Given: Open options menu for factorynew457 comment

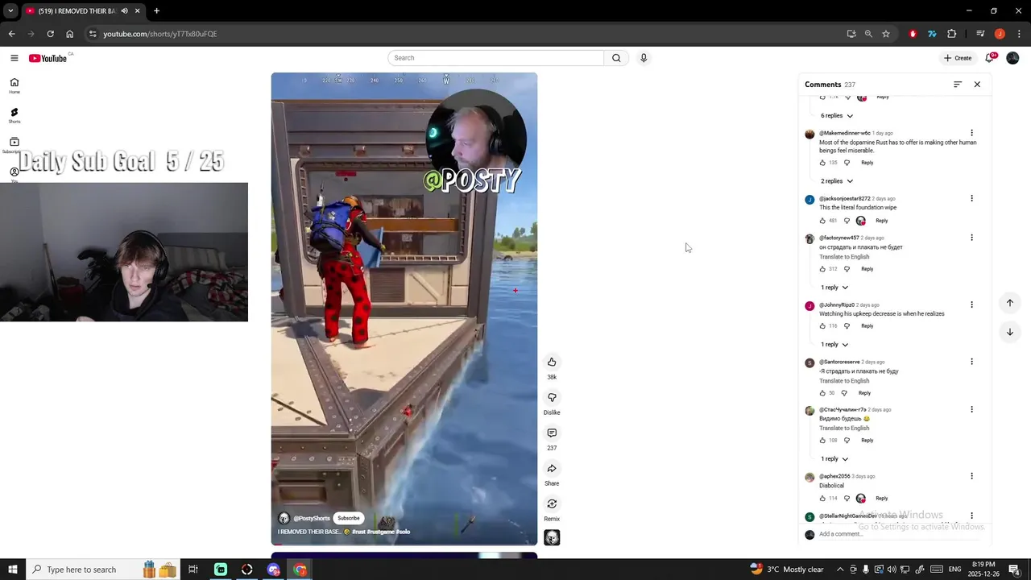Looking at the screenshot, I should (x=971, y=238).
